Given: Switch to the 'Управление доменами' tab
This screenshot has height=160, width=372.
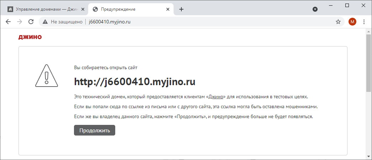Looking at the screenshot, I should (x=43, y=9).
